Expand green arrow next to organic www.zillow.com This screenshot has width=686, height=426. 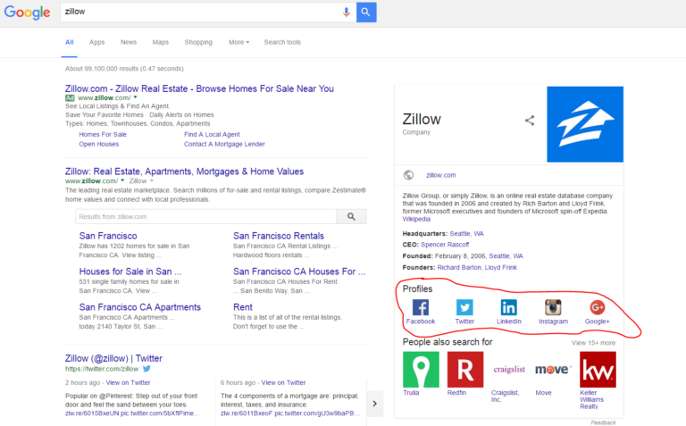pos(122,180)
